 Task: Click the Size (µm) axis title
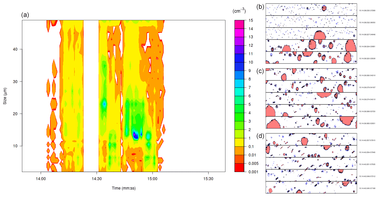pyautogui.click(x=5, y=95)
